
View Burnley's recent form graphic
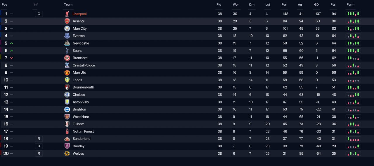(353, 146)
